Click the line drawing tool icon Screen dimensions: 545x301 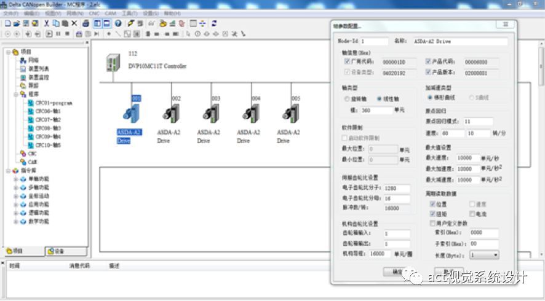118,34
